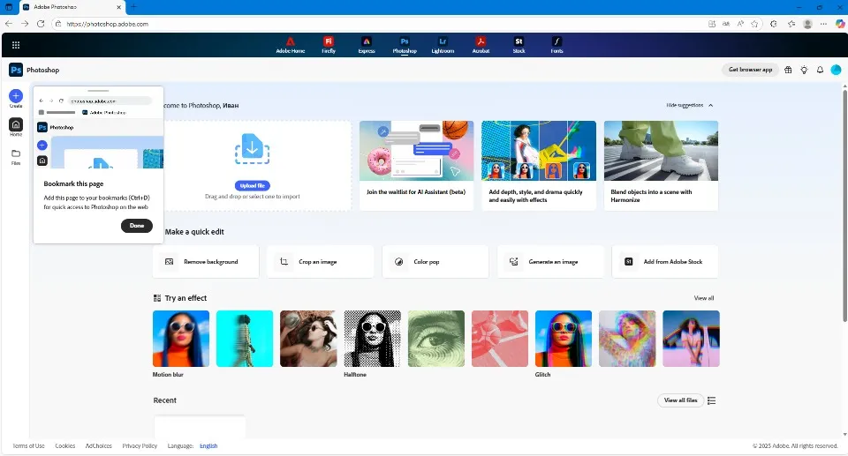This screenshot has height=456, width=848.
Task: Choose Remove background quick edit
Action: 206,261
